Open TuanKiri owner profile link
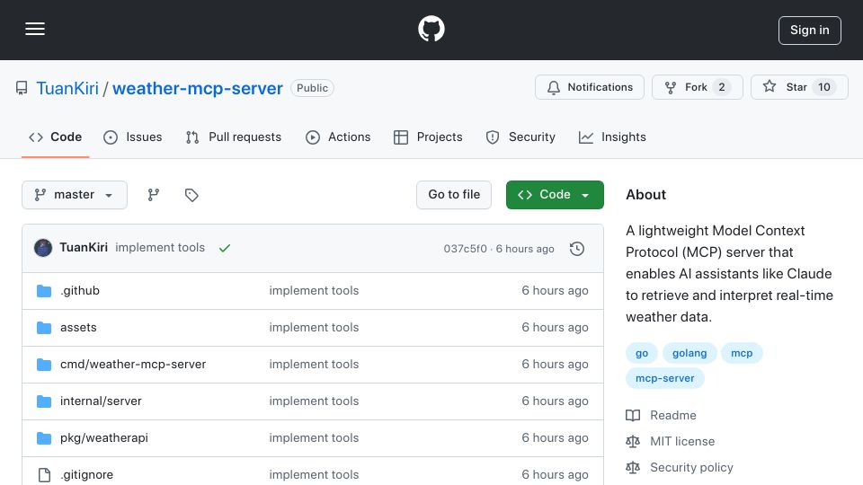 coord(67,88)
